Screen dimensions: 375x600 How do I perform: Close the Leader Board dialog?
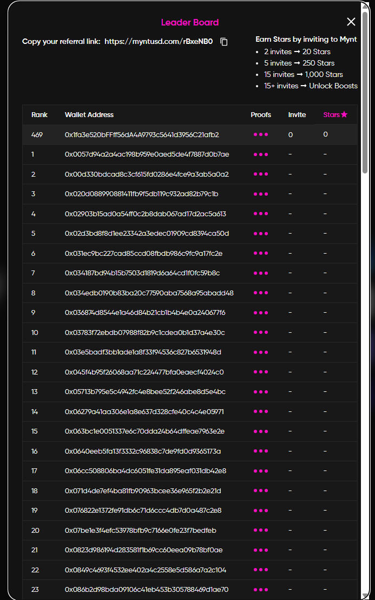351,22
